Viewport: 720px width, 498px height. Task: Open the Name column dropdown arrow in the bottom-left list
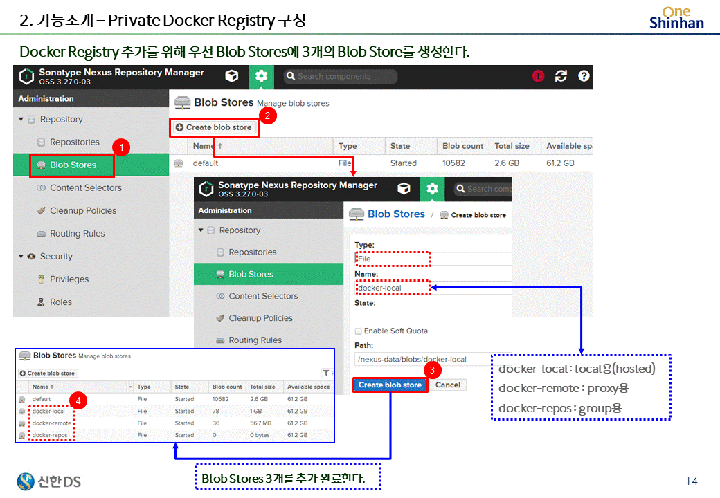[130, 387]
